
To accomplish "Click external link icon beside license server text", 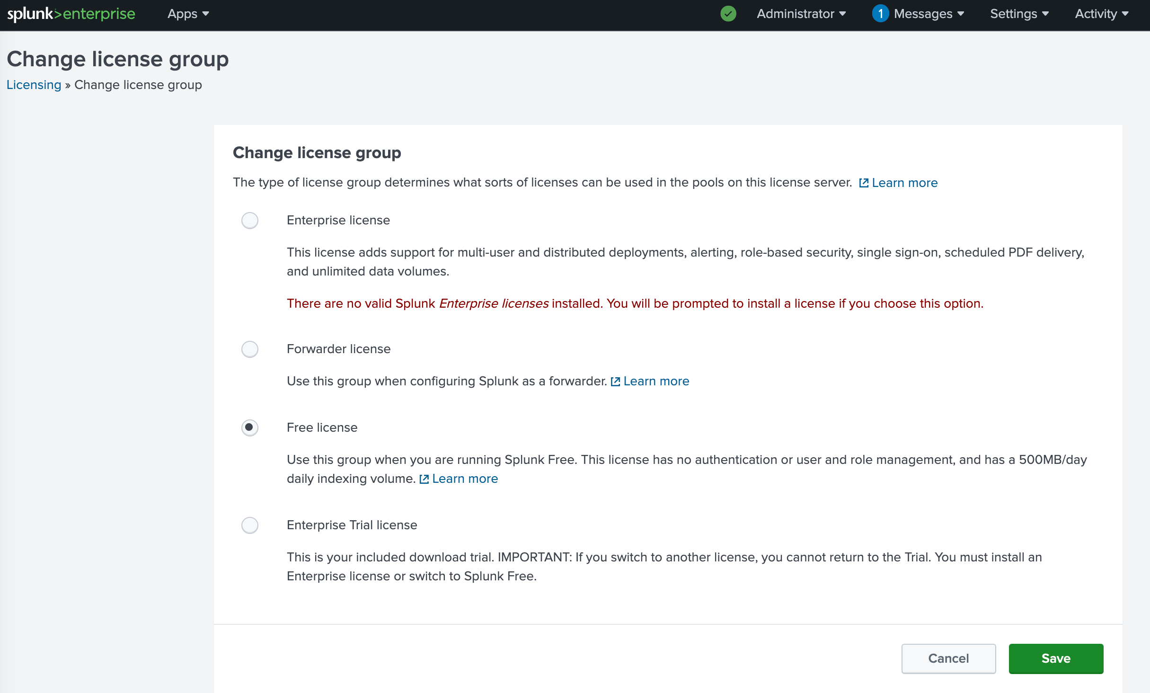I will (864, 183).
